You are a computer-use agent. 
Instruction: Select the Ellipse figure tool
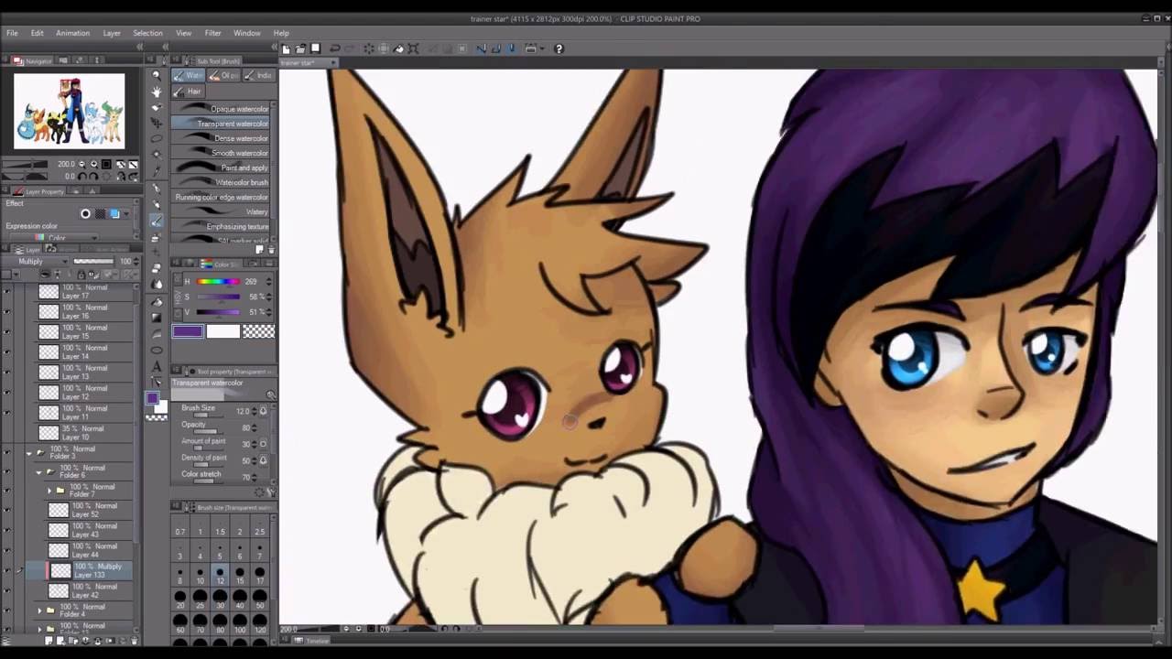[x=157, y=350]
